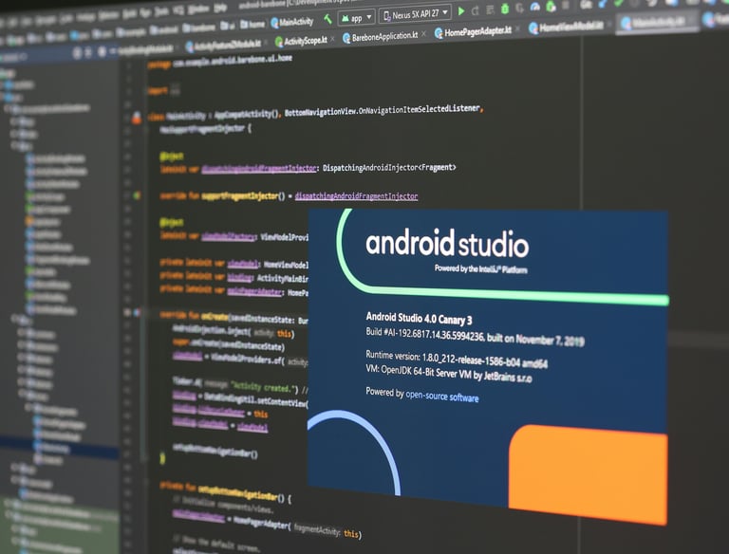
Task: Click OnNavigationItemSelectedListener in the class declaration
Action: click(x=420, y=110)
